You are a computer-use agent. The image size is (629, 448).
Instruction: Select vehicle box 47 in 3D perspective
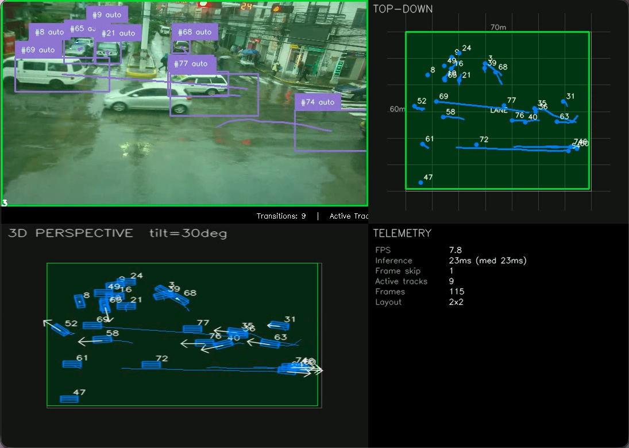[69, 399]
